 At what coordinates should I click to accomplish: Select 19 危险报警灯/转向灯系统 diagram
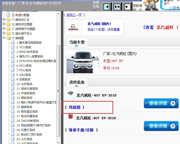click(x=33, y=125)
